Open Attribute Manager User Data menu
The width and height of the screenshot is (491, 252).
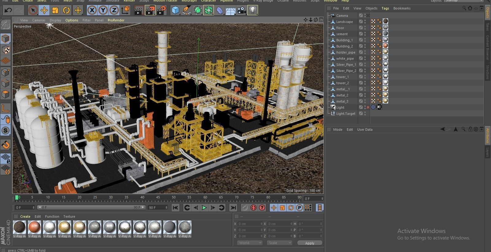365,130
